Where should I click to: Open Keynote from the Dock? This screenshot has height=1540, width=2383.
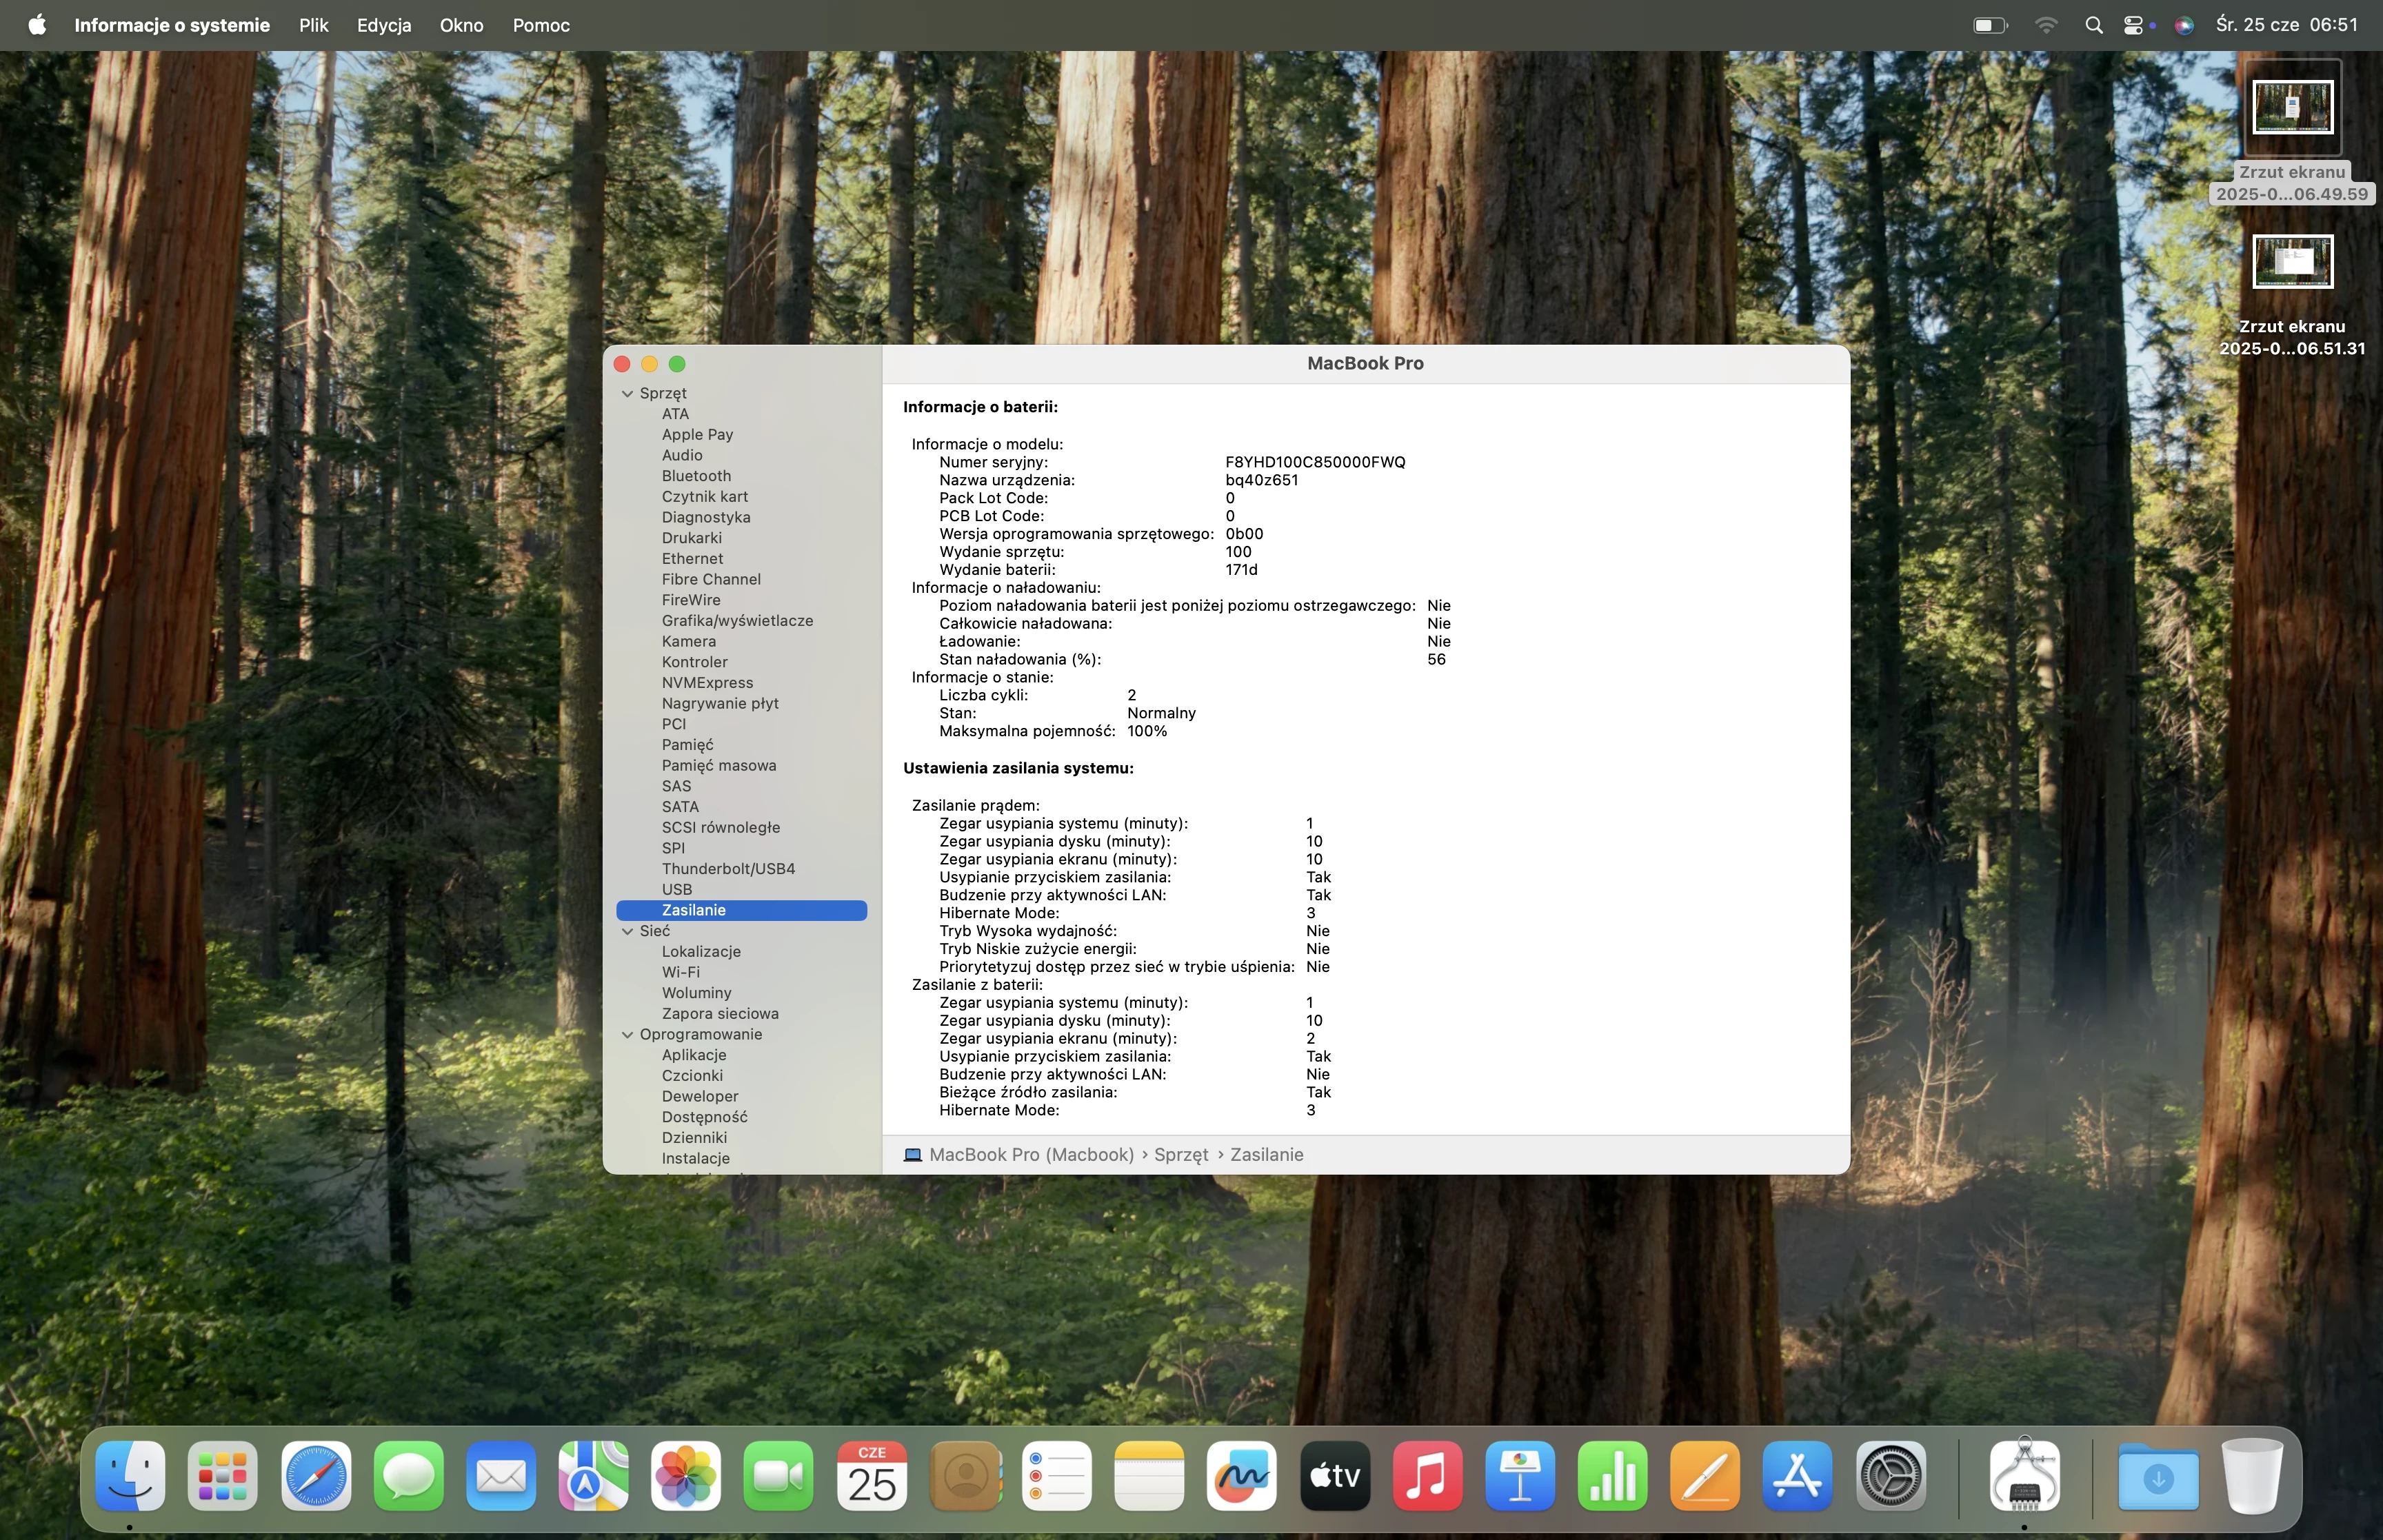coord(1520,1476)
